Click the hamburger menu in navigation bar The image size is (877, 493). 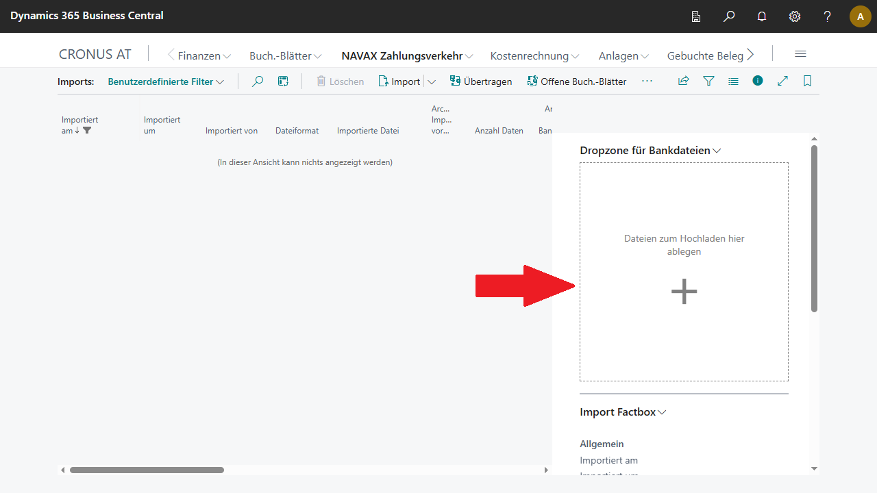point(800,54)
